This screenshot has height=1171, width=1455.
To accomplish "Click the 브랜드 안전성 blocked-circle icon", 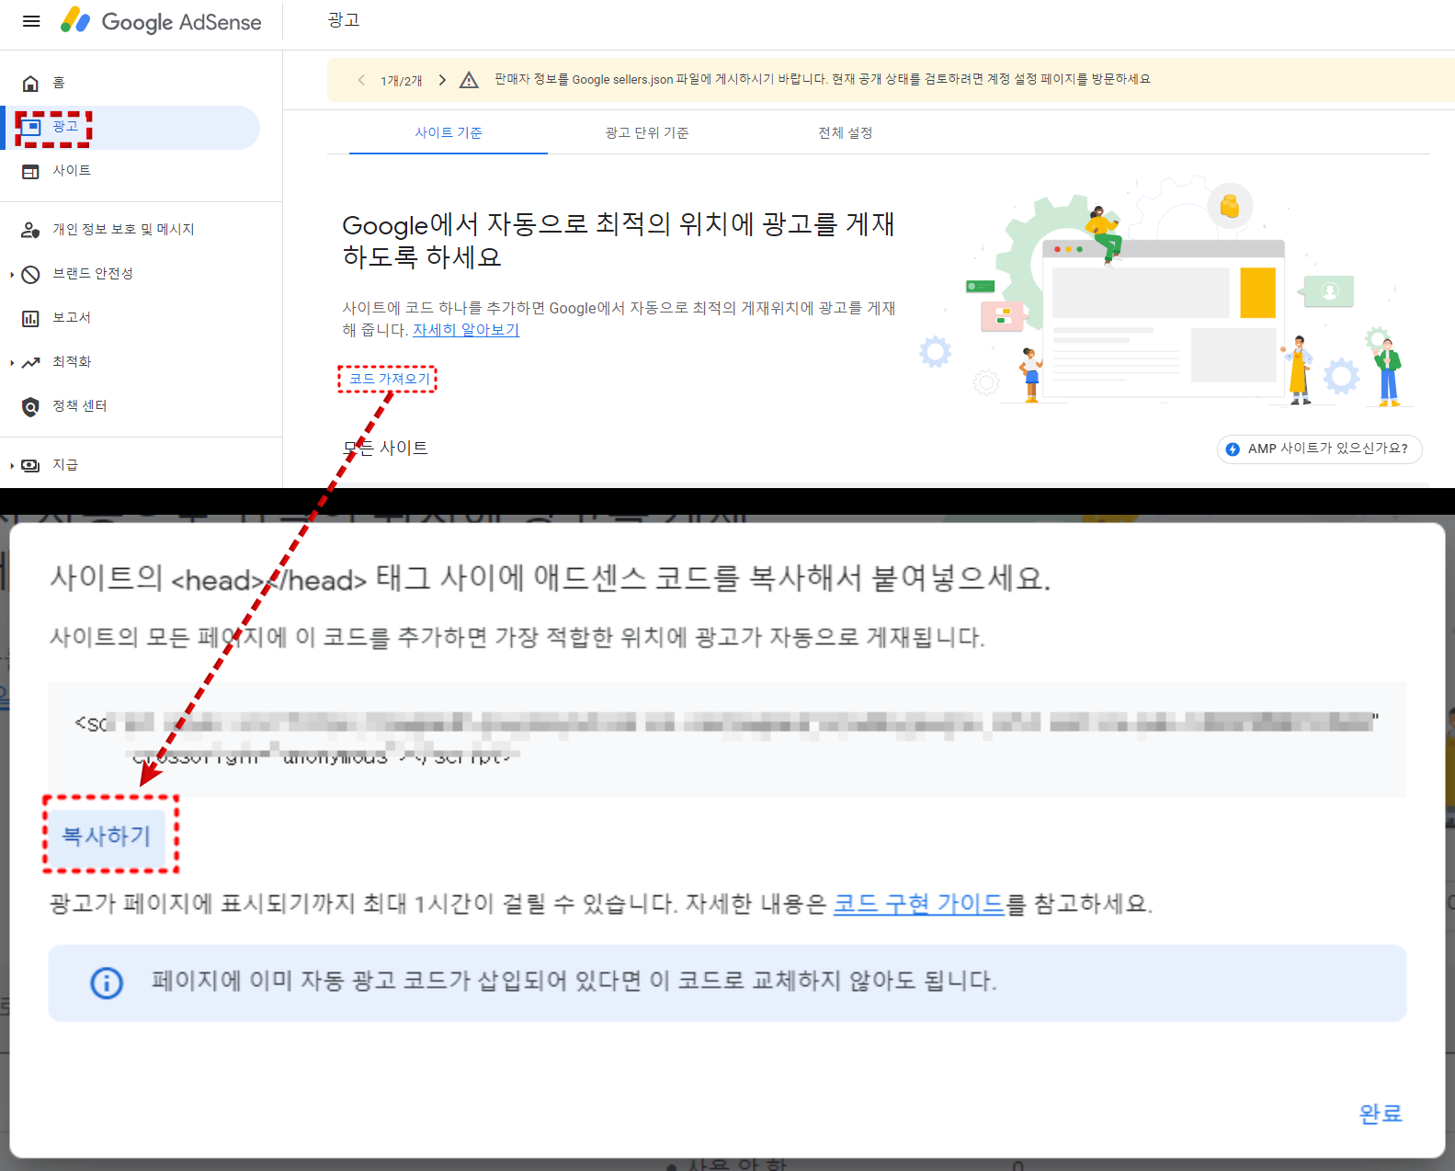I will tap(30, 274).
